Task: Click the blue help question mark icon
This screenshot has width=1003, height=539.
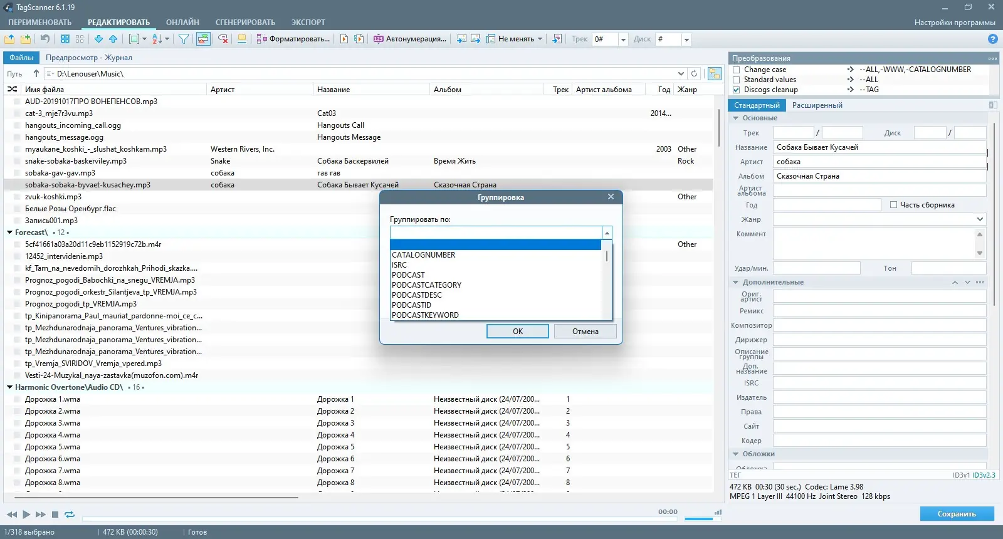Action: pos(993,39)
